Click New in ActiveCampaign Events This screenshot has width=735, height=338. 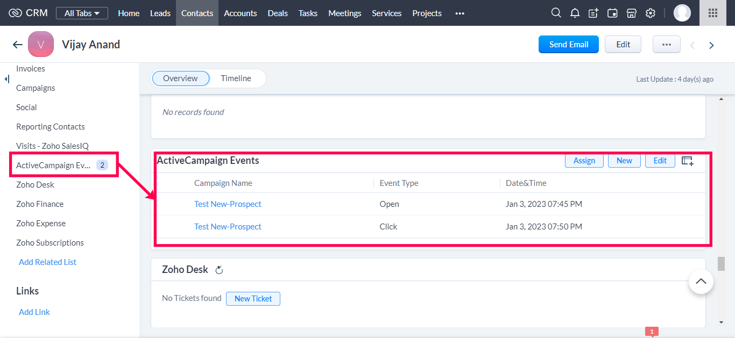coord(624,161)
